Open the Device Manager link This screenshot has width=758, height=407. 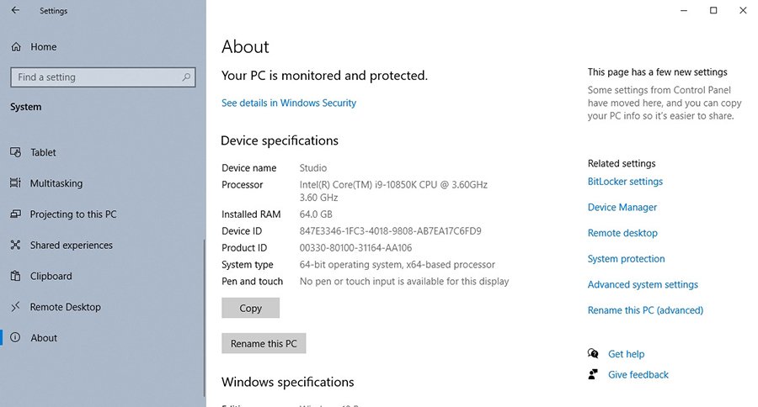pos(622,208)
